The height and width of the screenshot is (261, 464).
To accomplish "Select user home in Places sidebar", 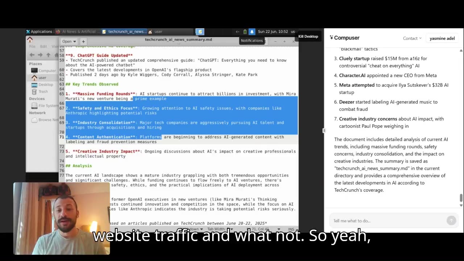I will click(x=43, y=78).
